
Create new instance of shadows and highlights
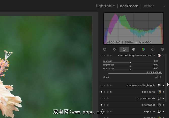[111, 85]
